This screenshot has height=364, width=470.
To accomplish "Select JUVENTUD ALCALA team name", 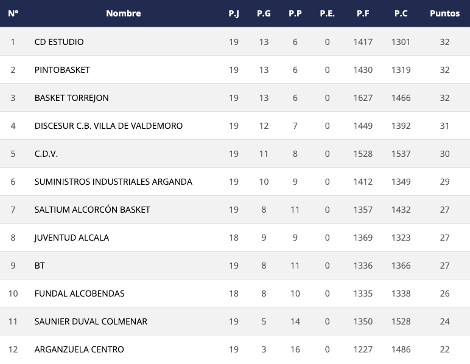I will [72, 238].
